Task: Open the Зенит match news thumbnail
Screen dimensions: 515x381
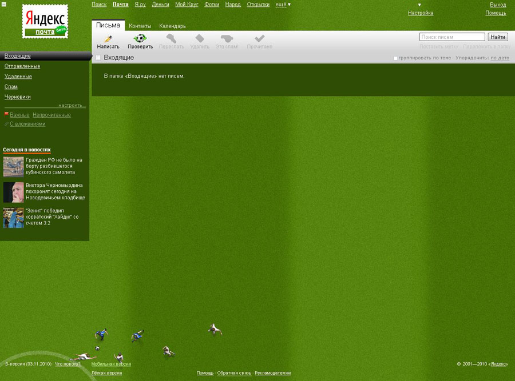Action: (14, 218)
